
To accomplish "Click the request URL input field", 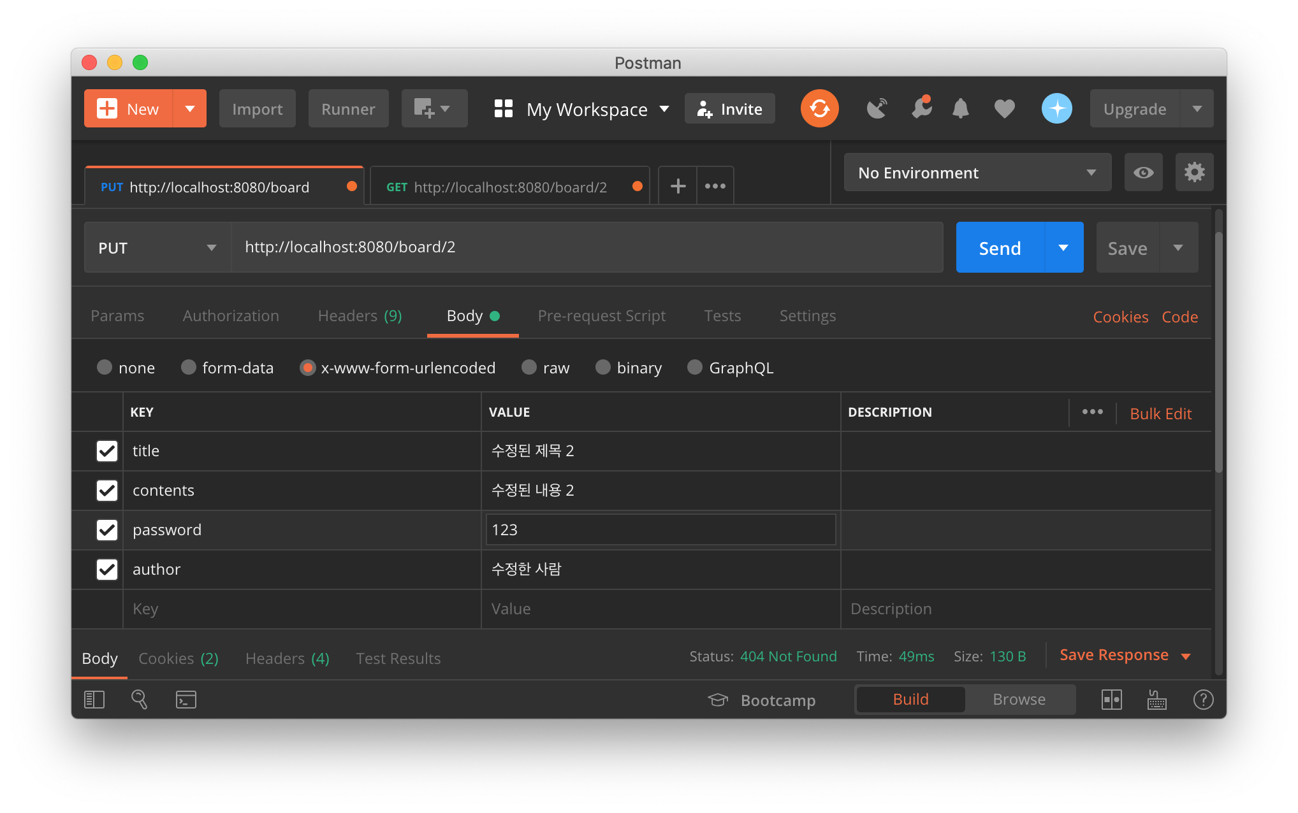I will [x=587, y=247].
